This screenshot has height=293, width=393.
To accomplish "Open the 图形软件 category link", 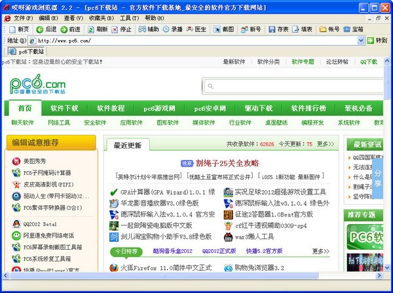I will pyautogui.click(x=168, y=123).
